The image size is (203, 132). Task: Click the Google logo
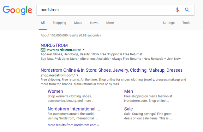click(17, 10)
